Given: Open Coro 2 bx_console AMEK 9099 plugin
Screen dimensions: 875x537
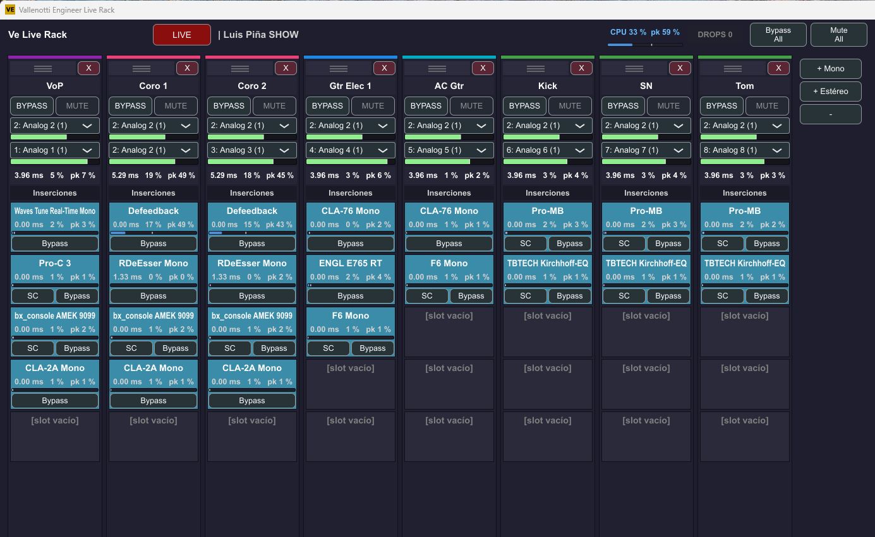Looking at the screenshot, I should tap(252, 316).
